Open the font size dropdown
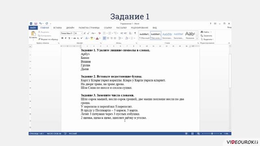260x146 pixels. tap(81, 33)
